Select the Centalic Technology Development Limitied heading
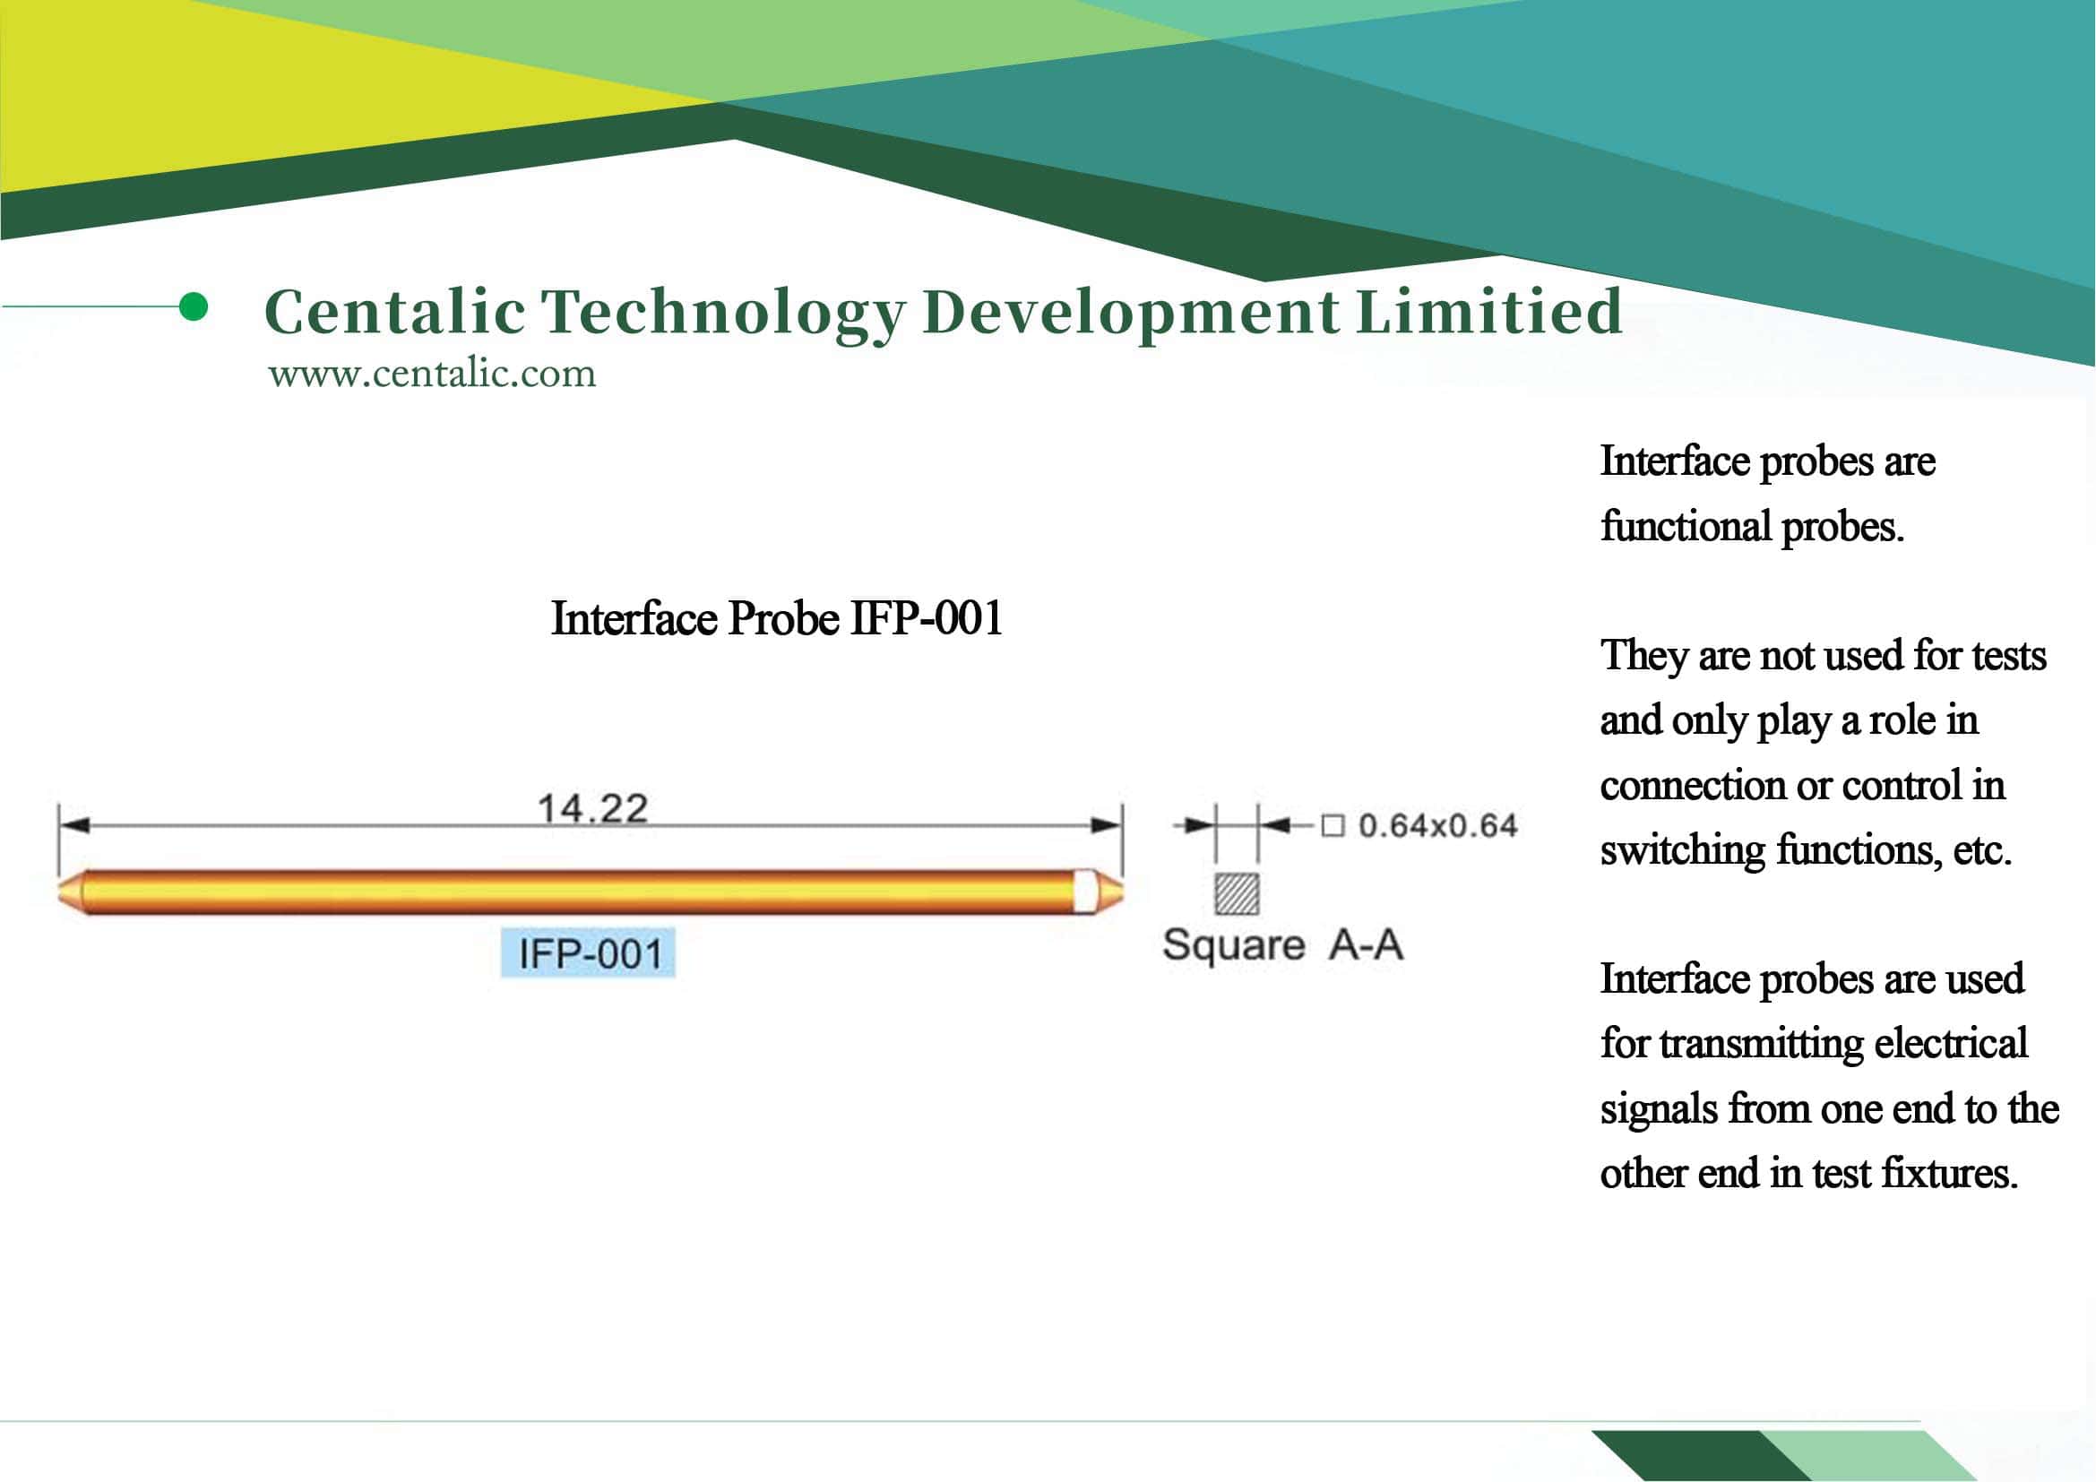Viewport: 2096px width, 1482px height. click(x=943, y=313)
